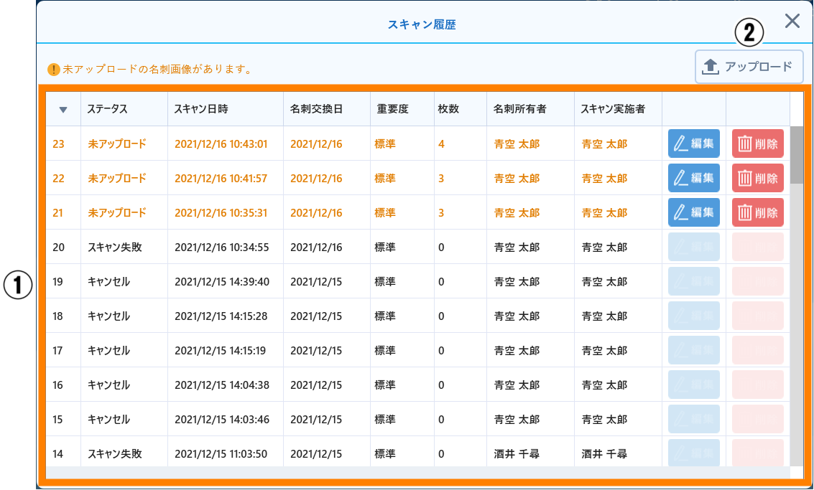814x490 pixels.
Task: Edit scan entry number 22
Action: coord(693,178)
